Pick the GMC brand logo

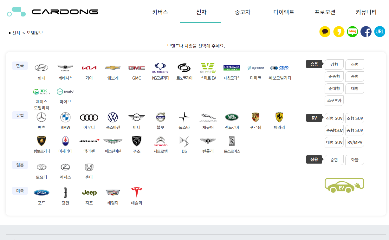pos(137,68)
